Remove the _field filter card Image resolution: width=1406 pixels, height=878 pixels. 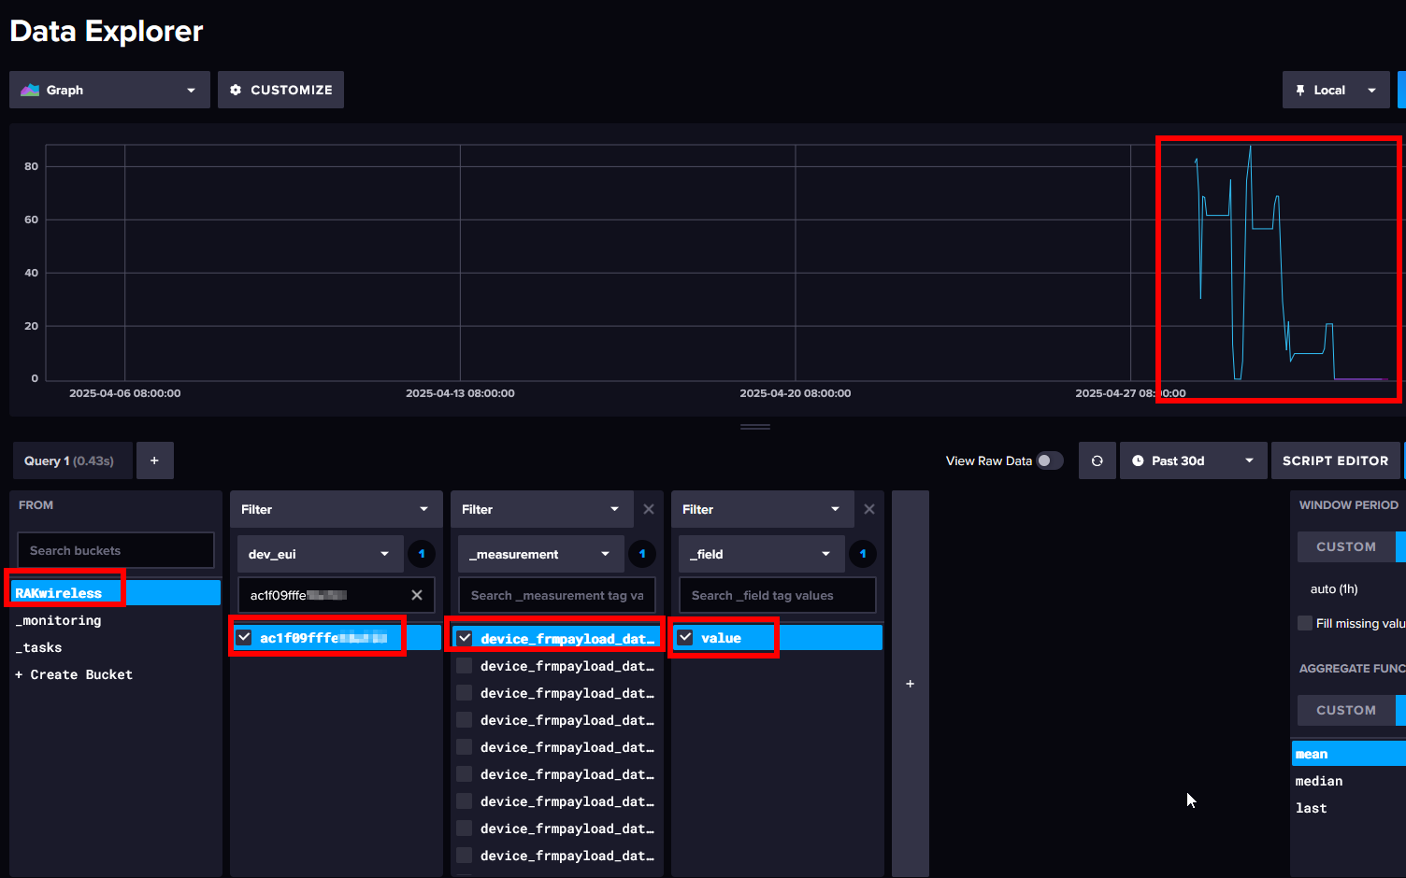pos(869,509)
